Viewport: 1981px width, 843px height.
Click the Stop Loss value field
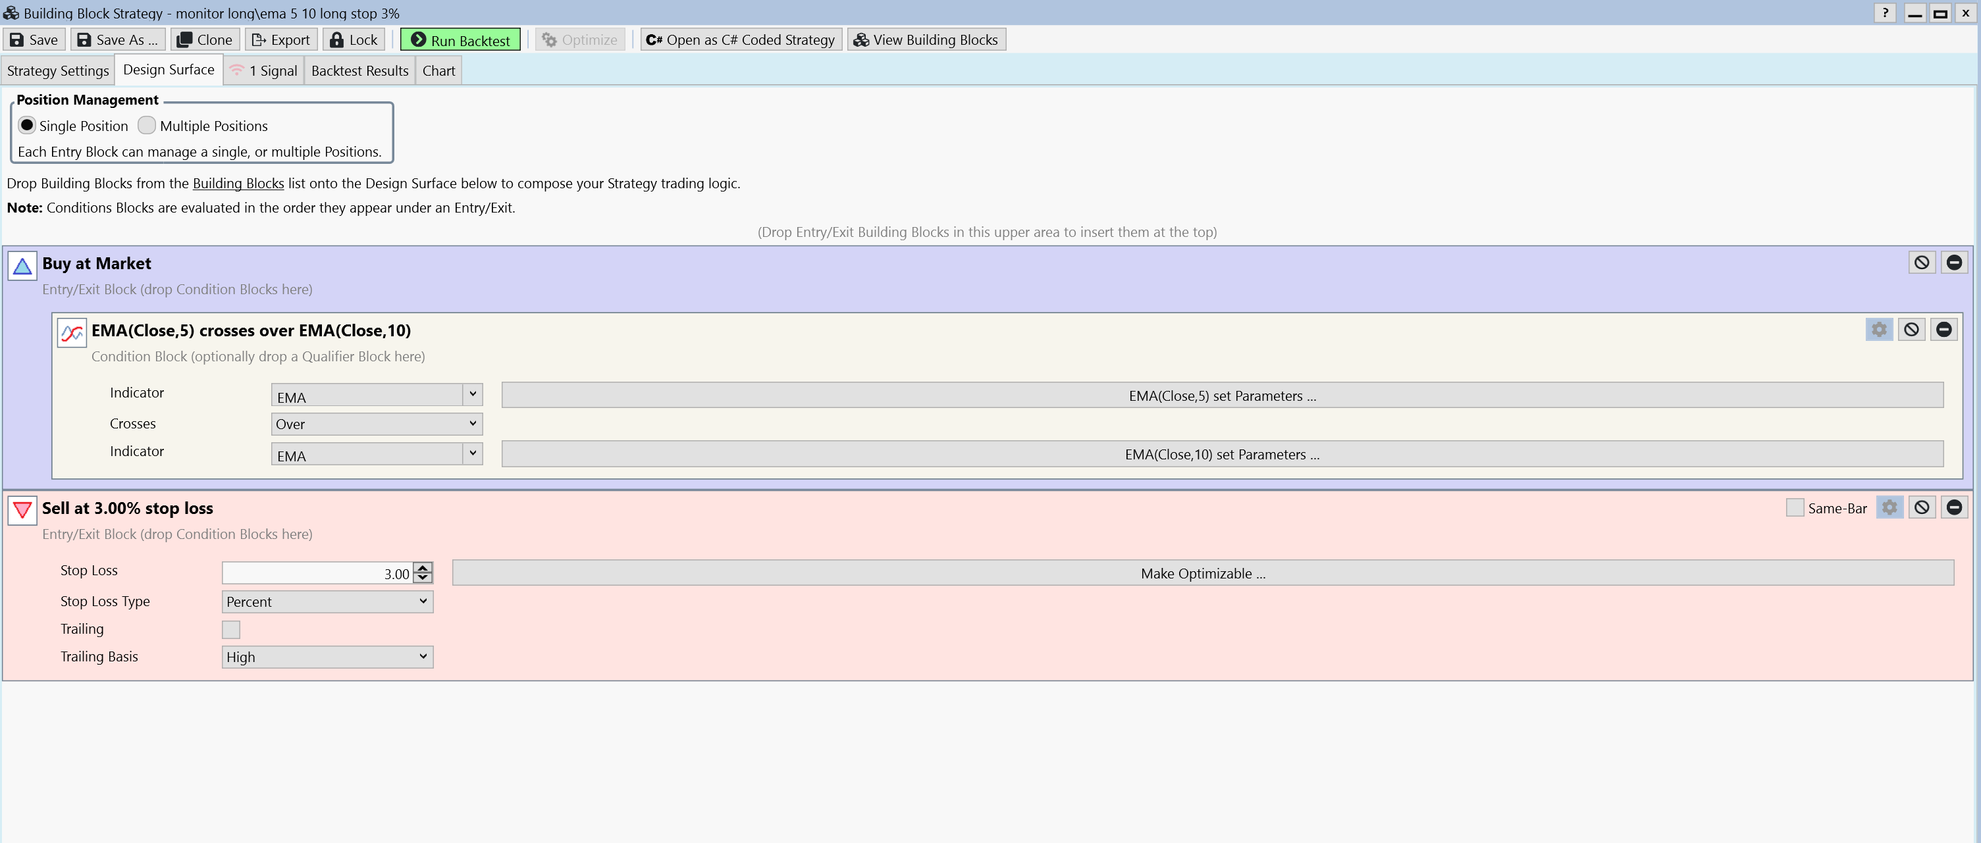317,573
